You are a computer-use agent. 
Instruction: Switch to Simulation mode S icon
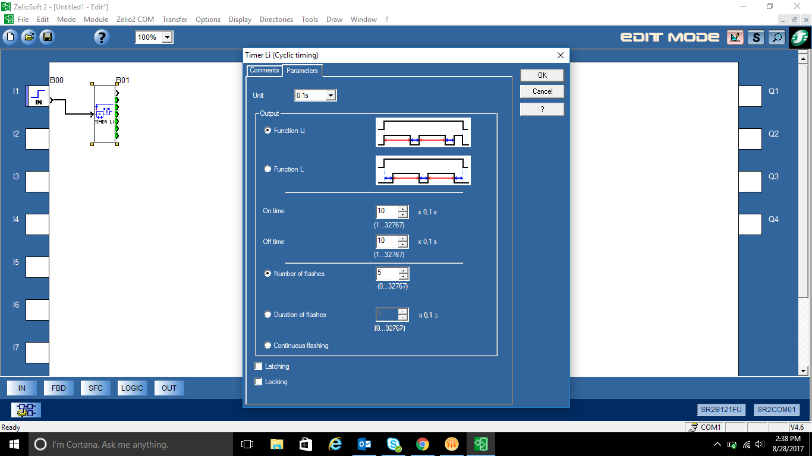(x=756, y=37)
